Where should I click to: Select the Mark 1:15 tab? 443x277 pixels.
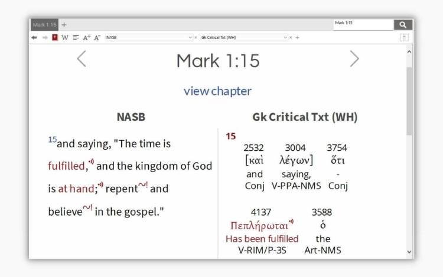(x=44, y=25)
